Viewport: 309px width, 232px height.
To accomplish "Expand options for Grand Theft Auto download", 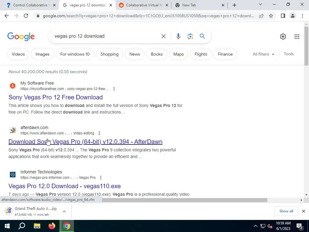I will [x=64, y=211].
